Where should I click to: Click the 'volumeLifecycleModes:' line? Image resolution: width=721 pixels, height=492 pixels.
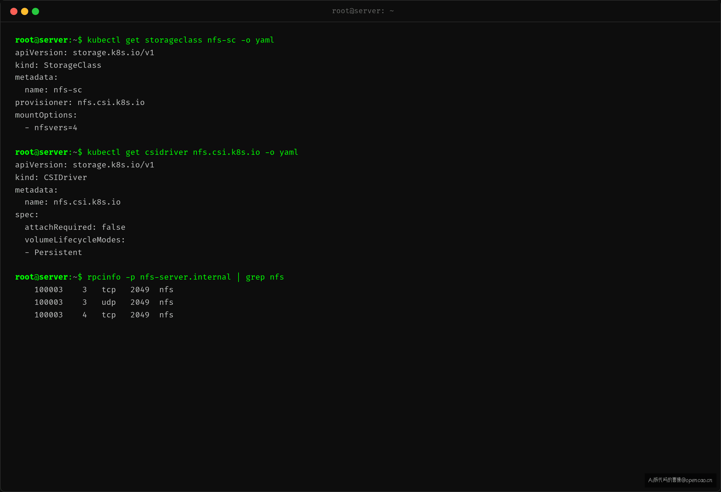tap(75, 240)
